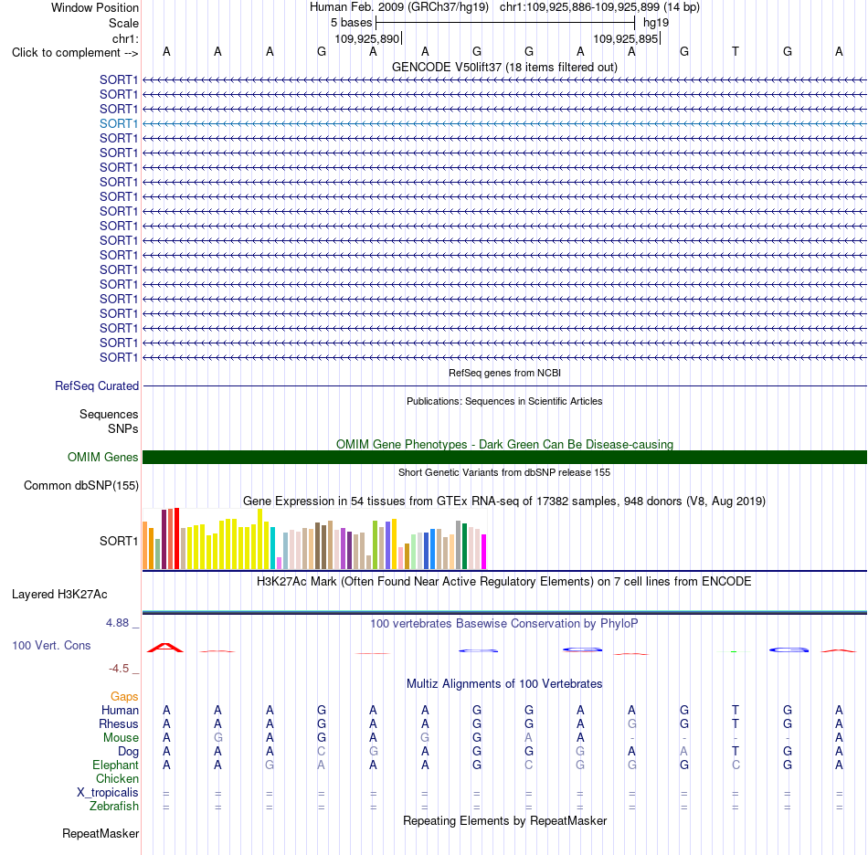Image resolution: width=868 pixels, height=855 pixels.
Task: Click the 'chr1:' ruler label
Action: coord(125,38)
